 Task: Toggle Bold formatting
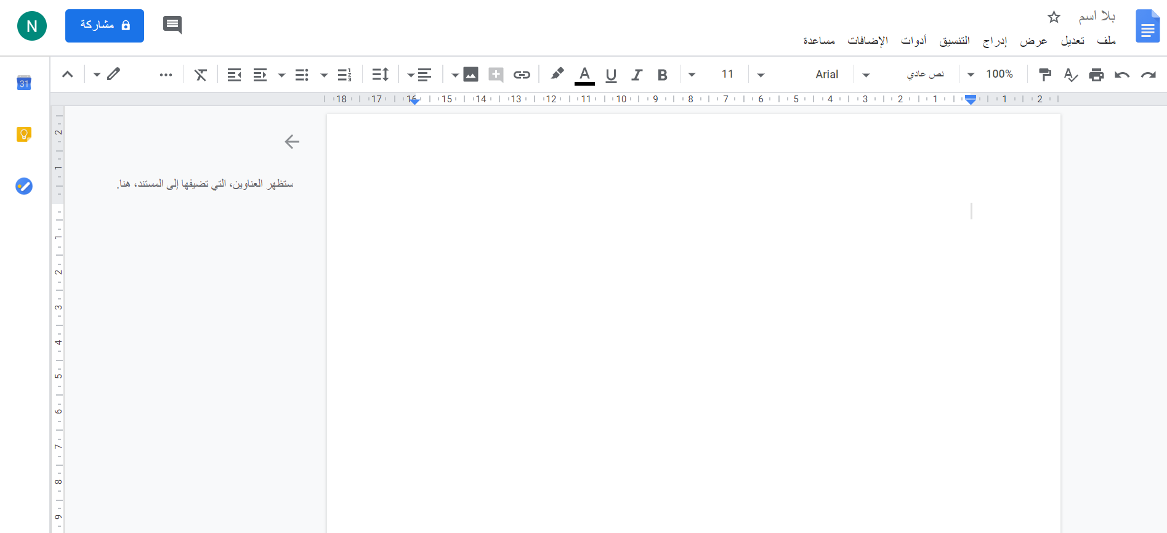(663, 75)
